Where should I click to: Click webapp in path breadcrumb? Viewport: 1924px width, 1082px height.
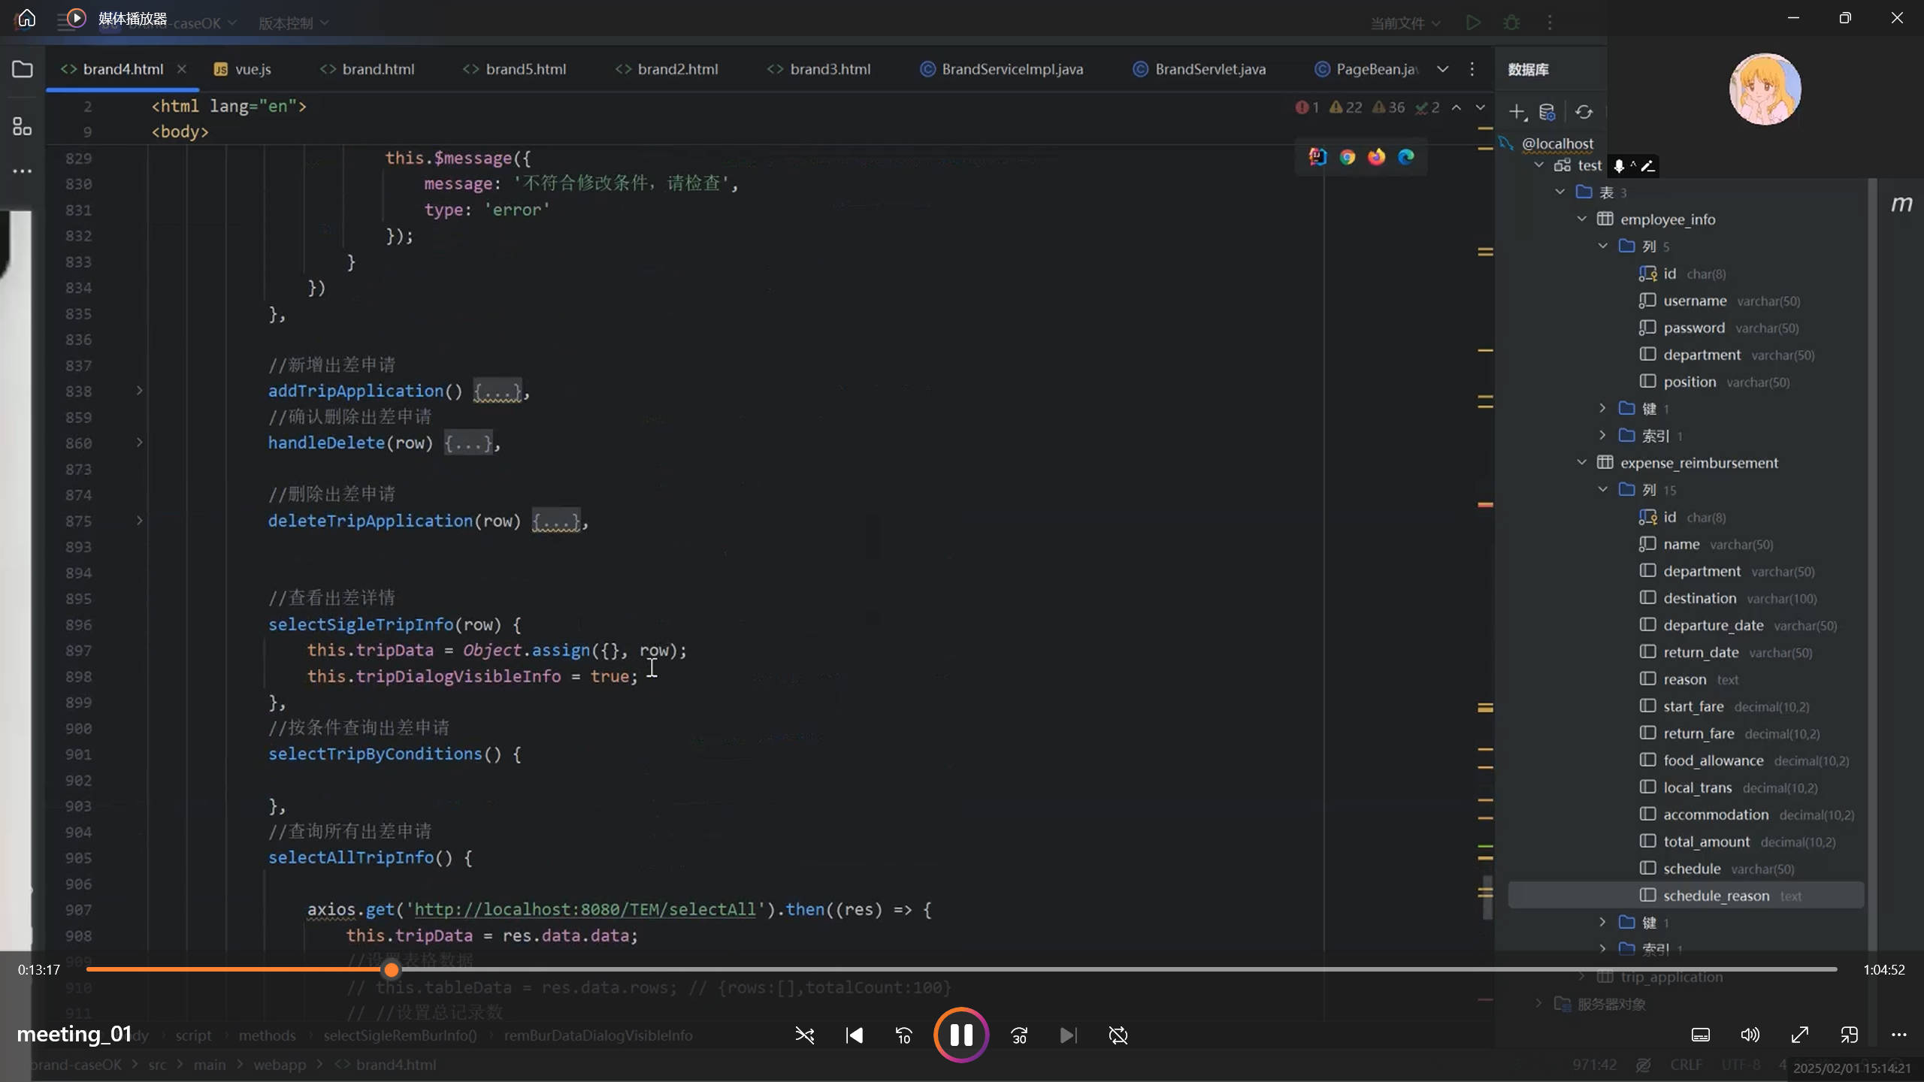click(280, 1065)
